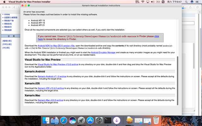
Task: Open the Dock spreadsheet window next to Trash
Action: pyautogui.click(x=147, y=121)
